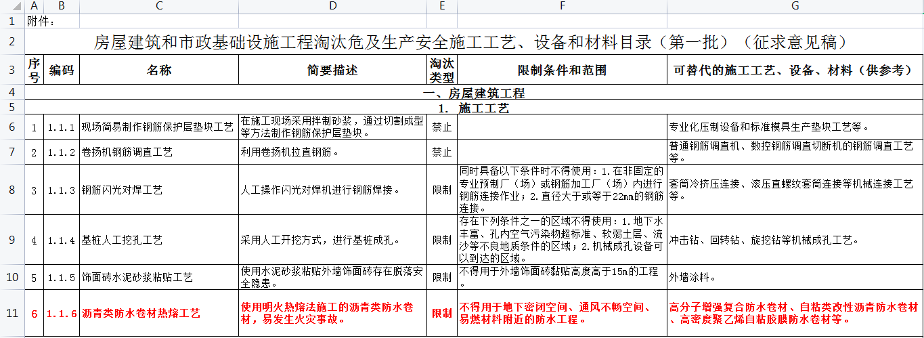The image size is (924, 338).
Task: Click 禁止 in row 1.1.1
Action: [x=442, y=127]
